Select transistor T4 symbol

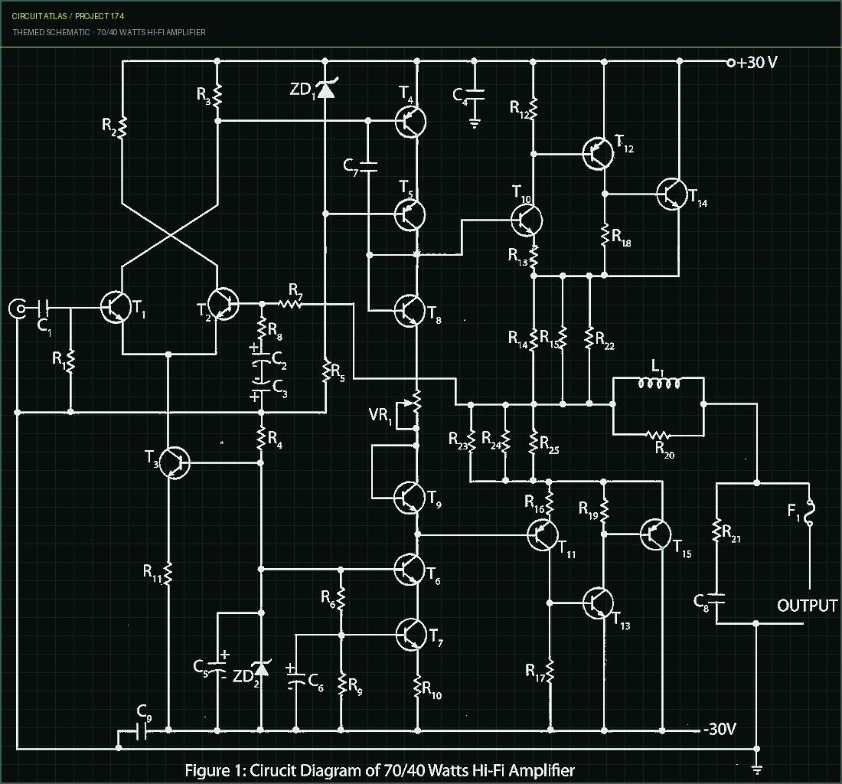pyautogui.click(x=410, y=122)
